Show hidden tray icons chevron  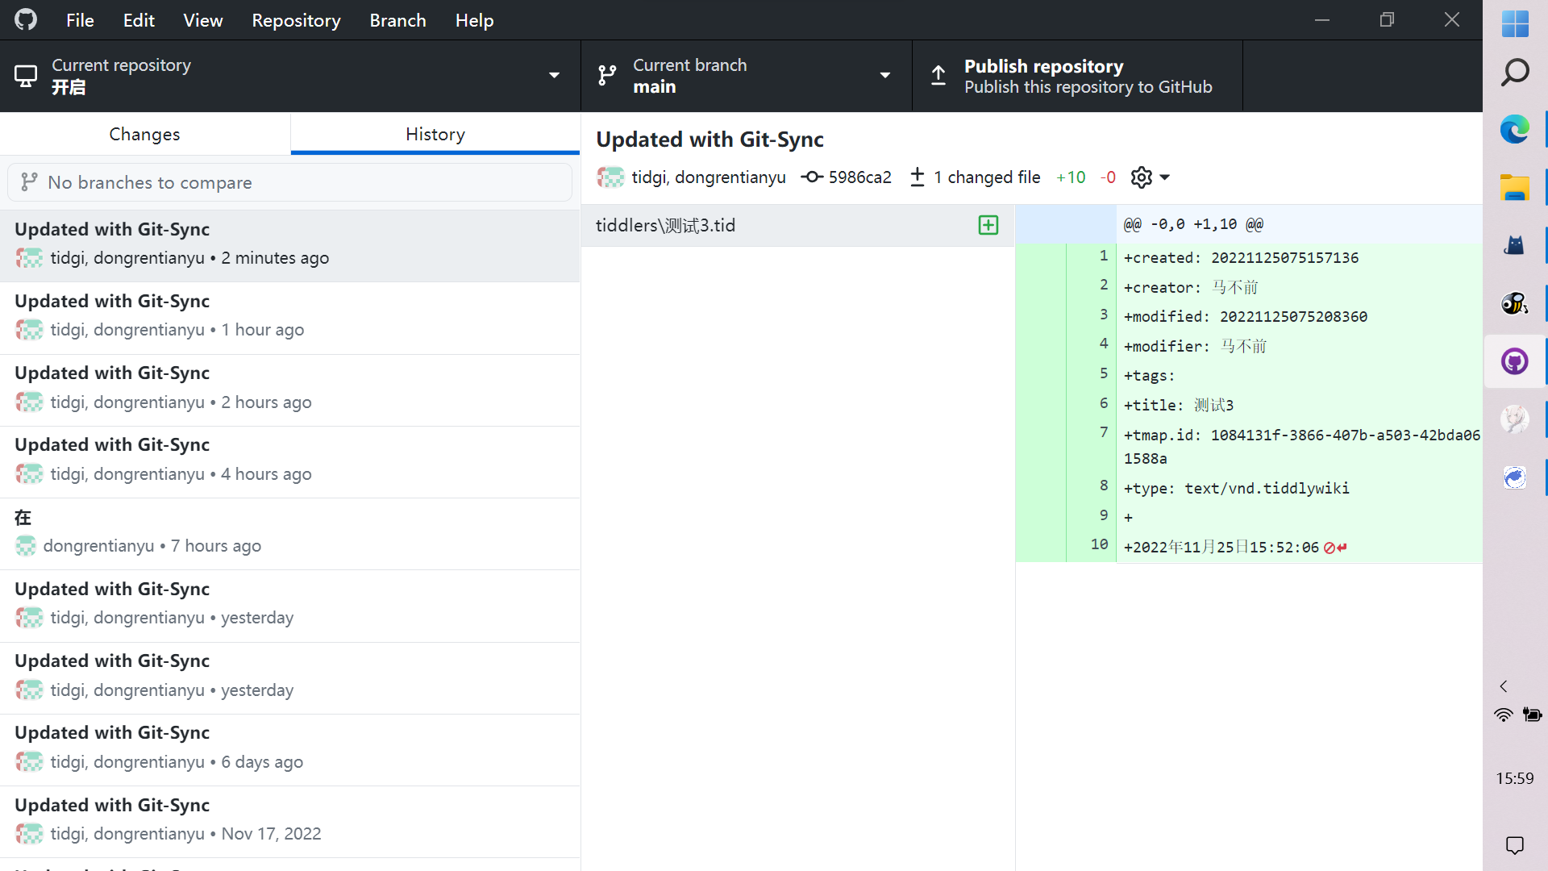pos(1503,686)
